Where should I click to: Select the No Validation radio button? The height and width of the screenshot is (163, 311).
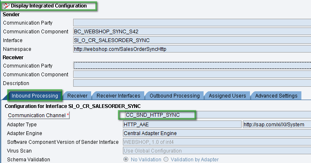[x=126, y=159]
